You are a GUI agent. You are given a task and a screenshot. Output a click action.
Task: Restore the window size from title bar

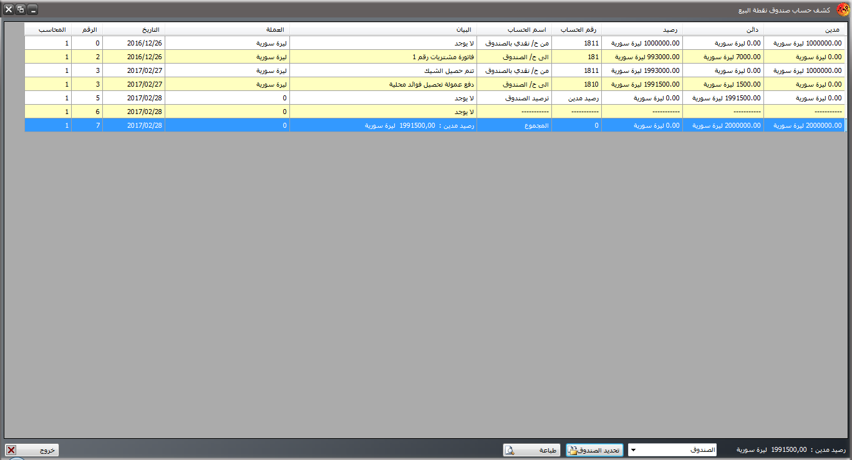[21, 10]
